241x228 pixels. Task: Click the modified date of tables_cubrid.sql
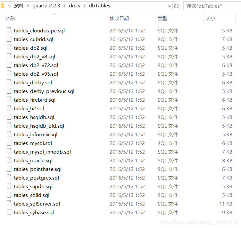click(127, 39)
